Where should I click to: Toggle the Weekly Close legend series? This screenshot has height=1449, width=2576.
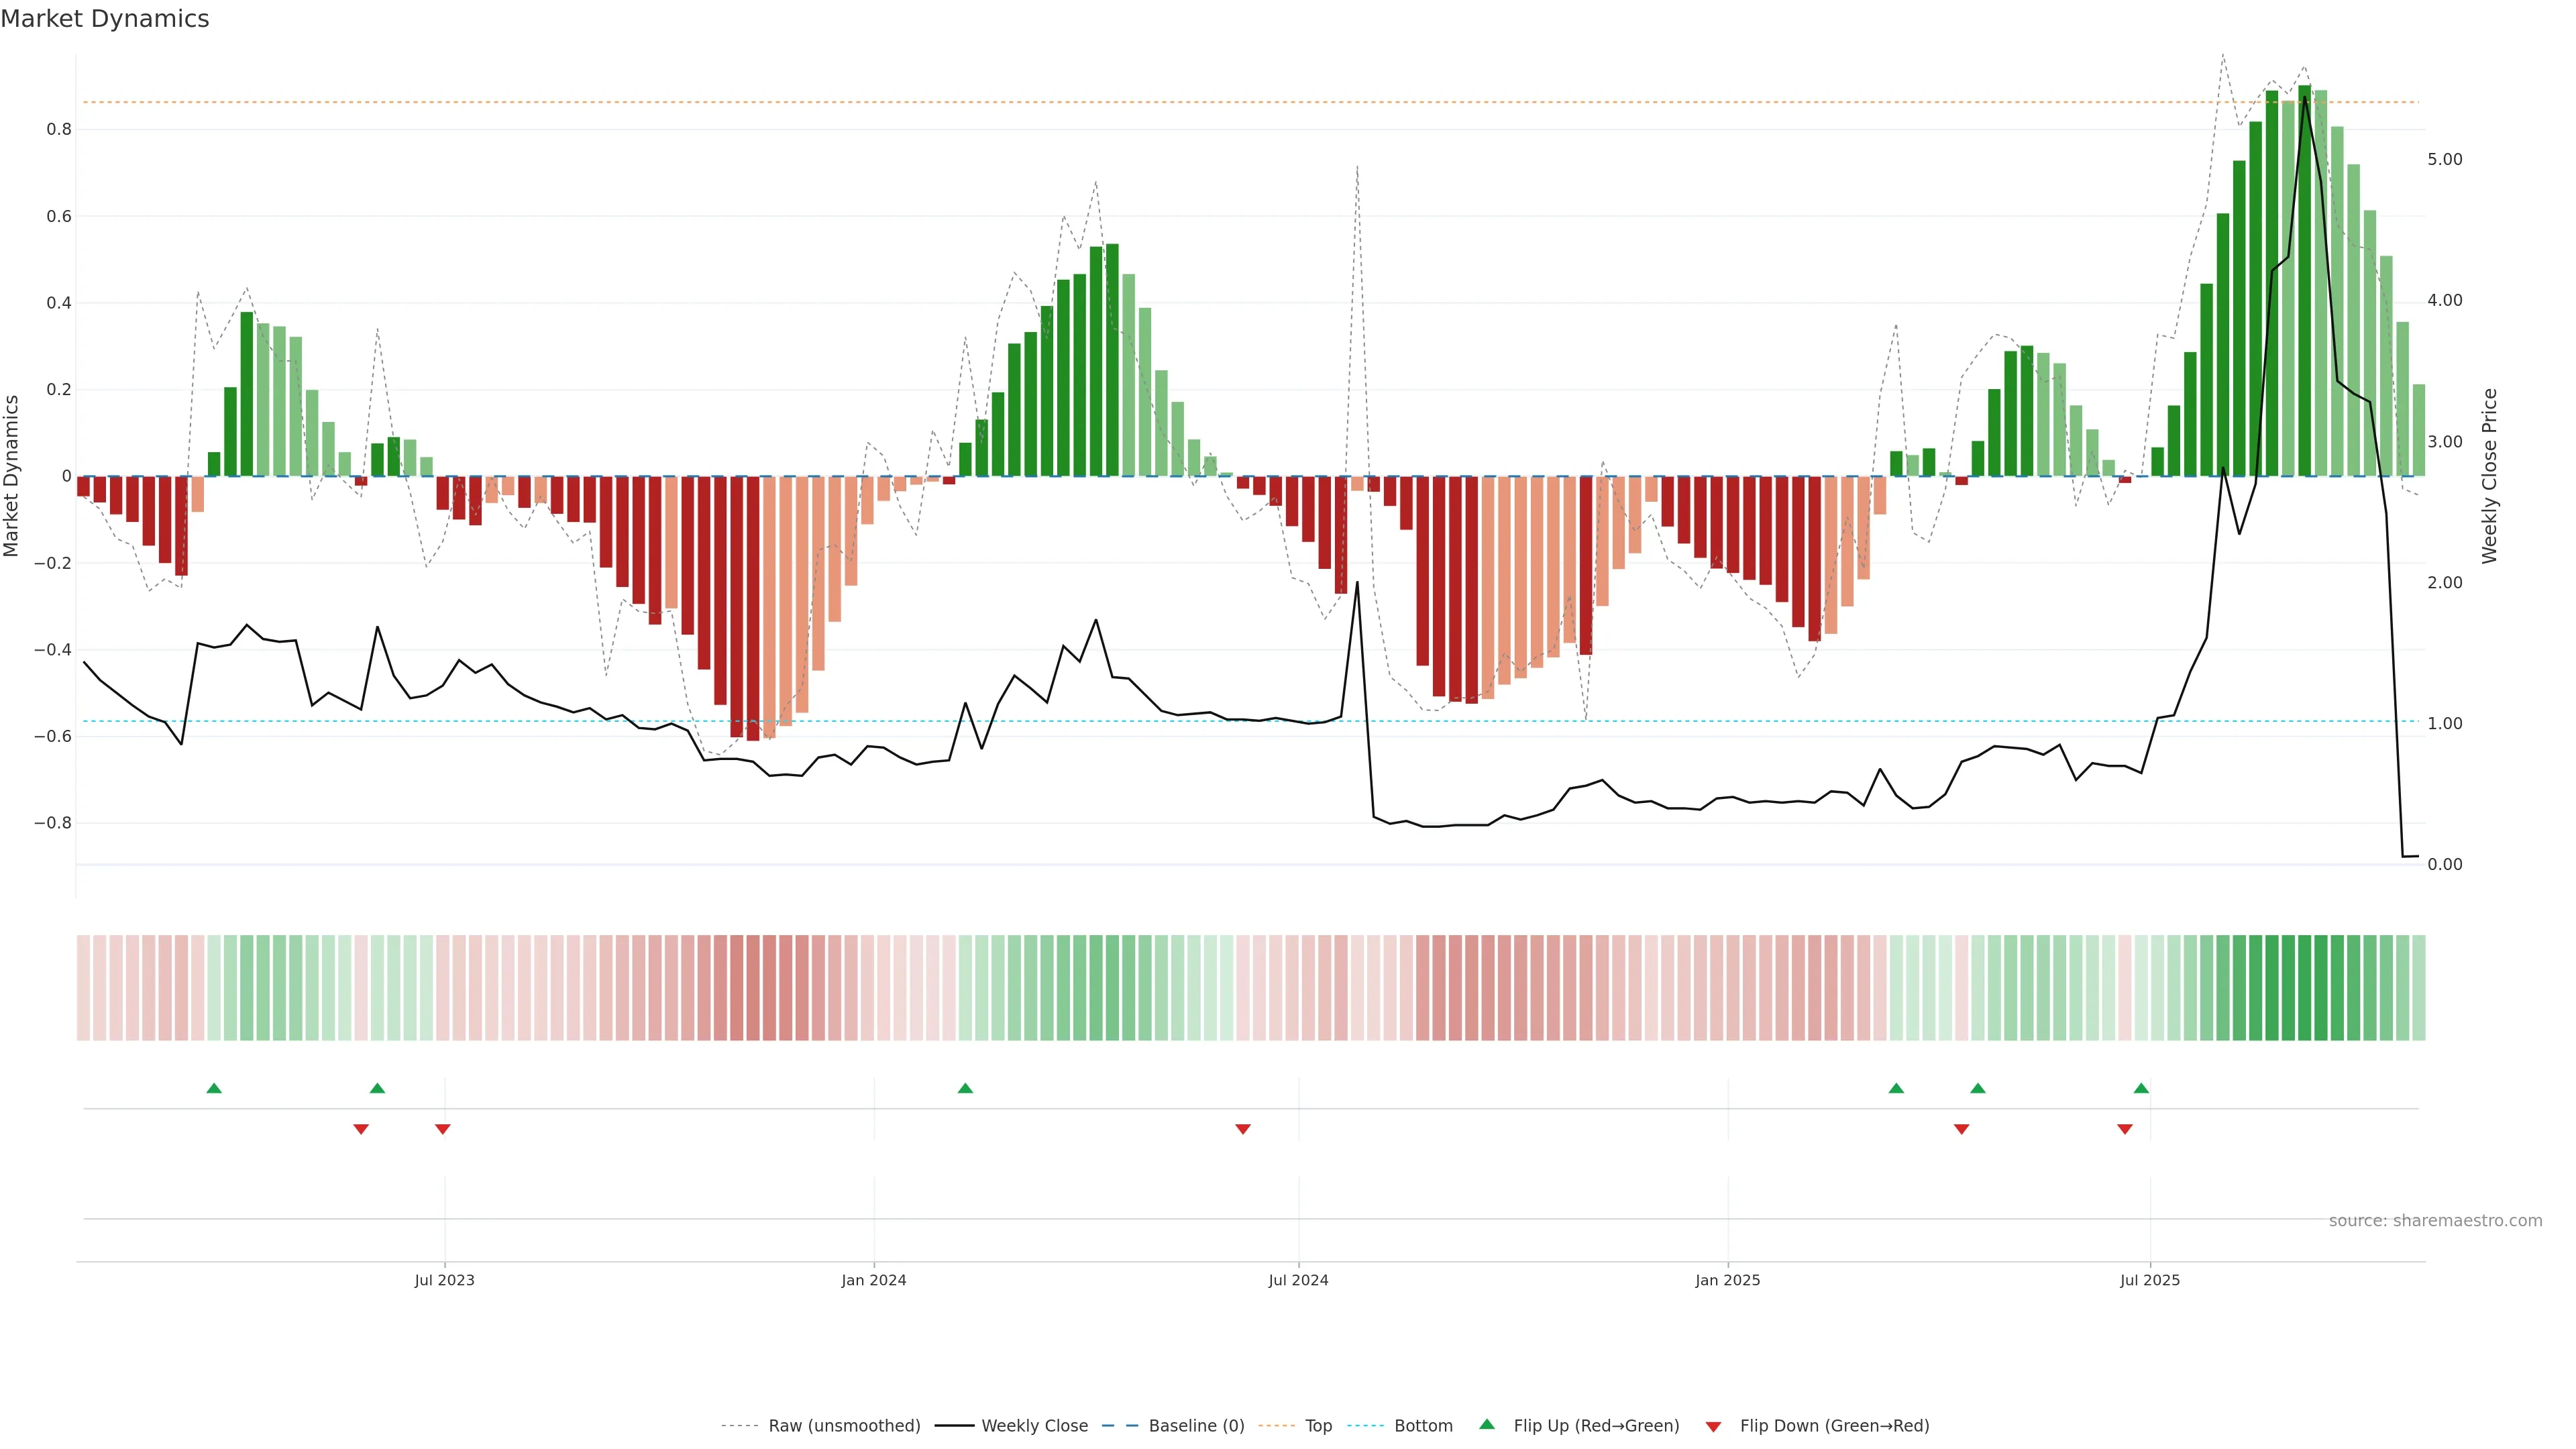tap(1034, 1426)
